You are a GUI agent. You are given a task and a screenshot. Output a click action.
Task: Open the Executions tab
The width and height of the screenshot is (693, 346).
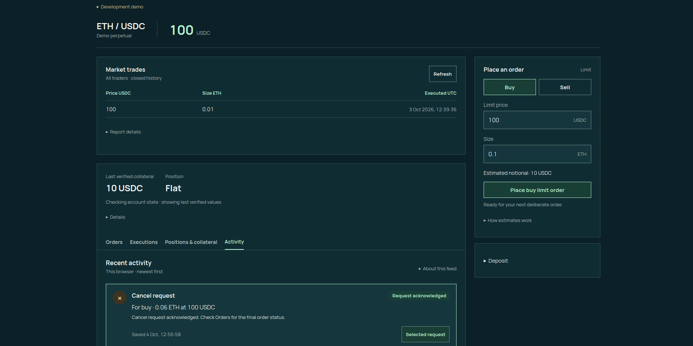tap(144, 242)
